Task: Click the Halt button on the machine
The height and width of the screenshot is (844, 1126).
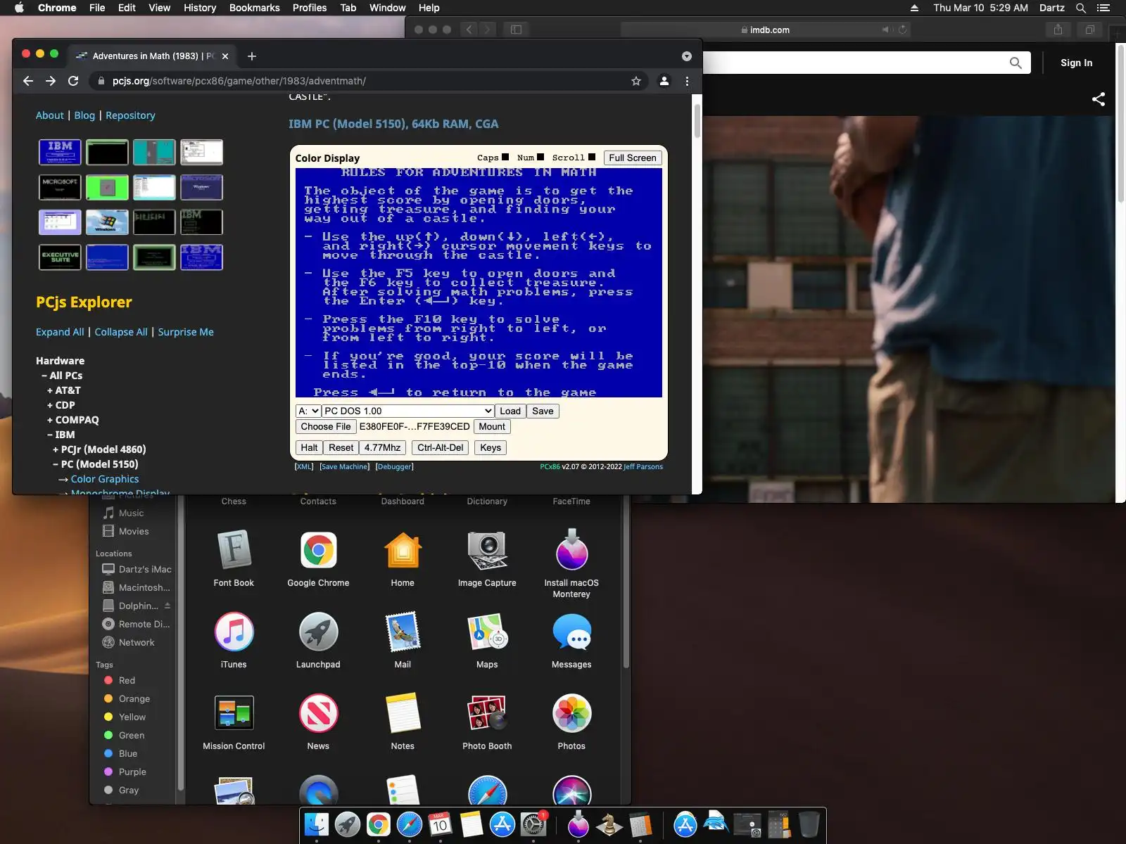Action: 309,447
